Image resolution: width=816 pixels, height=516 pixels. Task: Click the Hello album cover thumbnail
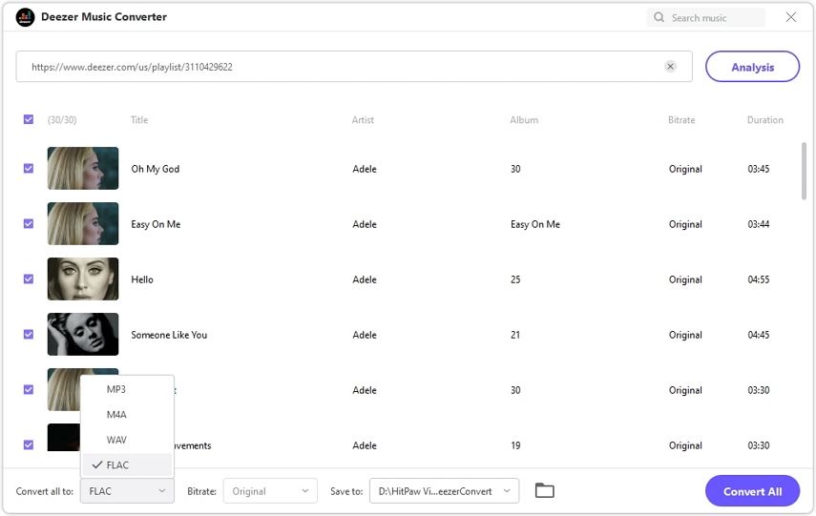(x=83, y=279)
